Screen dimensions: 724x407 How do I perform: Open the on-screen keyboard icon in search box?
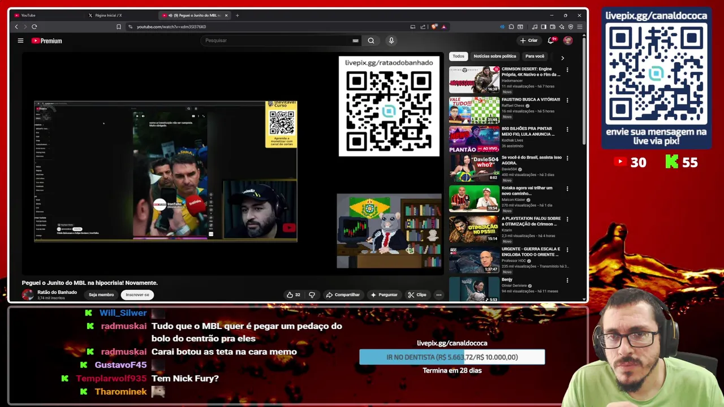coord(355,41)
